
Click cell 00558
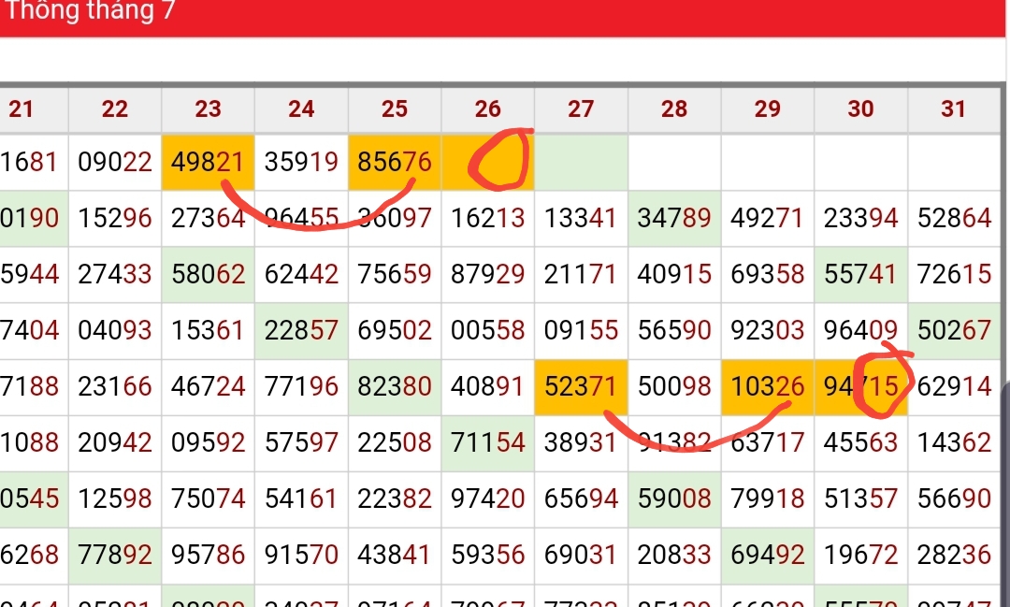[487, 330]
